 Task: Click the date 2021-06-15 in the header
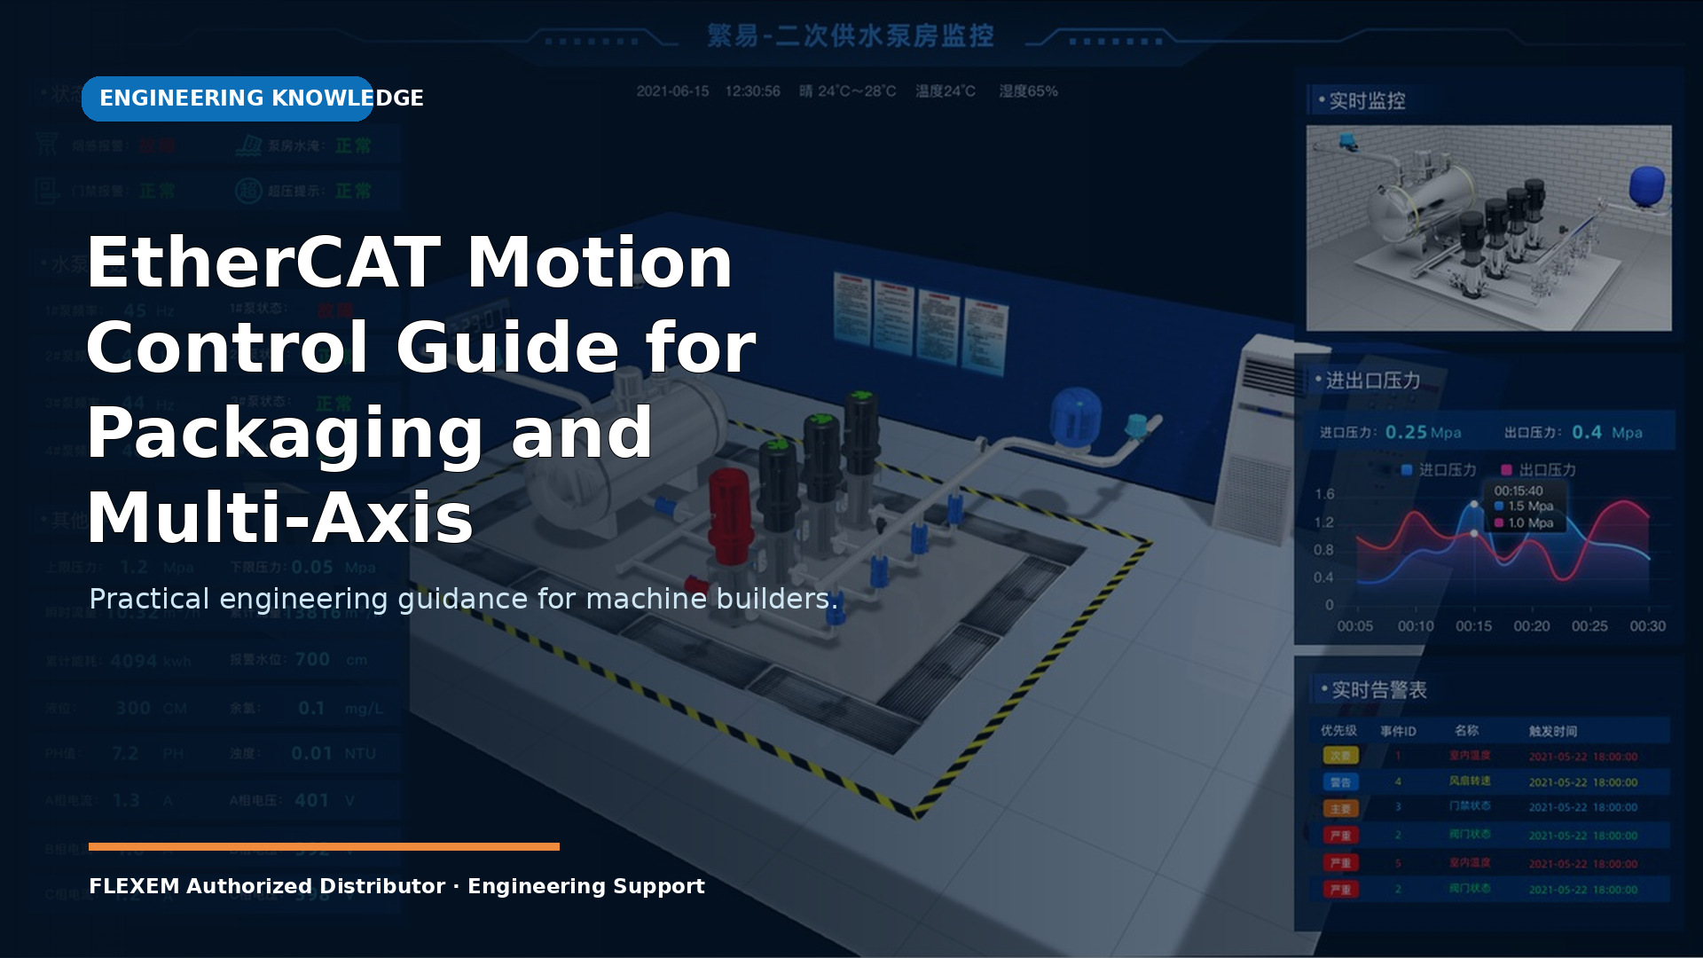pyautogui.click(x=672, y=91)
